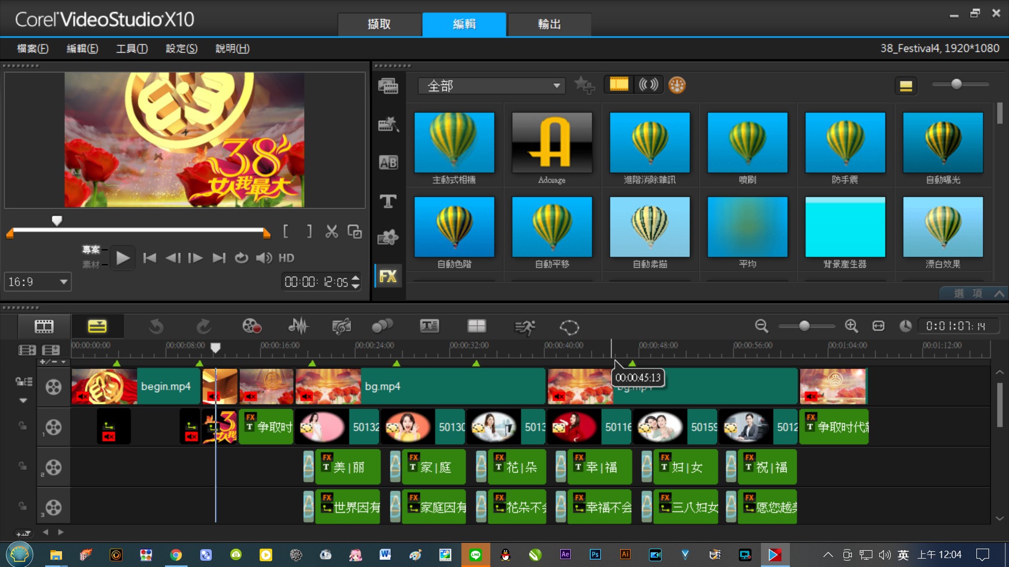Screen dimensions: 1009x567
Task: Jump to preview start (Home)
Action: point(150,258)
